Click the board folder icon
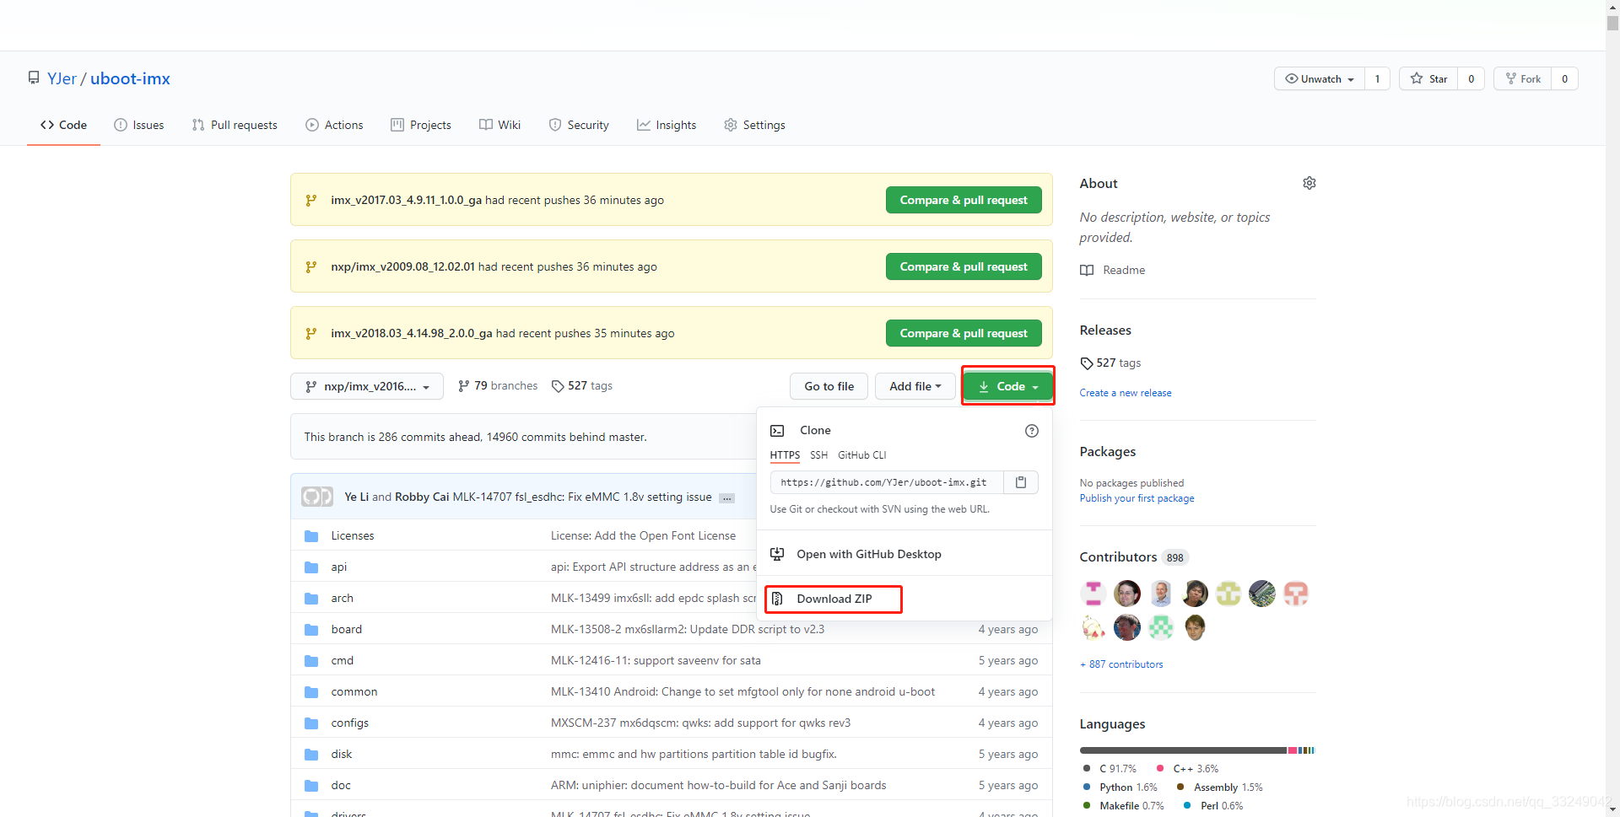This screenshot has height=817, width=1620. tap(311, 629)
